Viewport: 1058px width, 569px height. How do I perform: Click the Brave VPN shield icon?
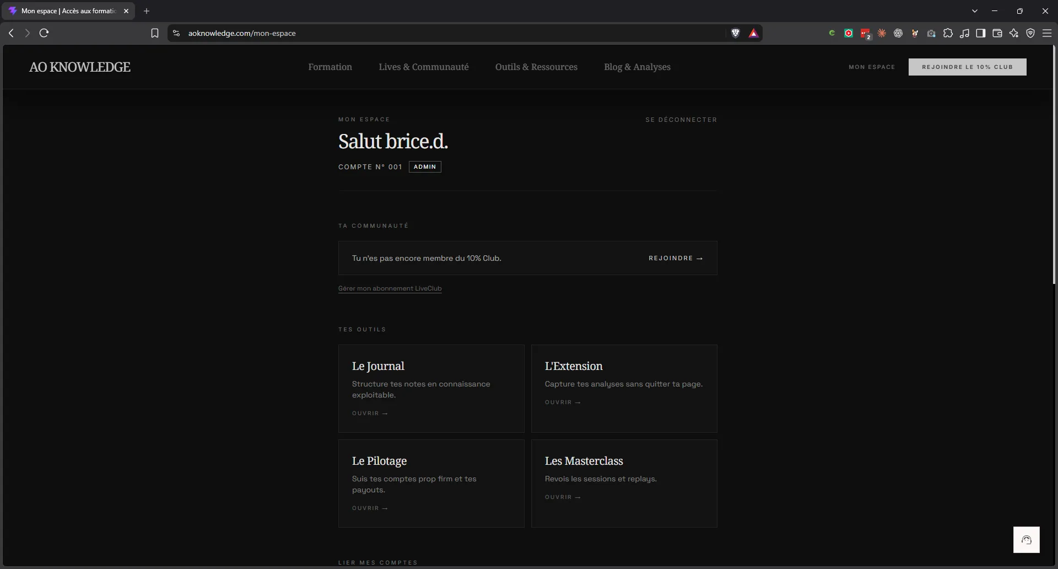coord(1030,33)
